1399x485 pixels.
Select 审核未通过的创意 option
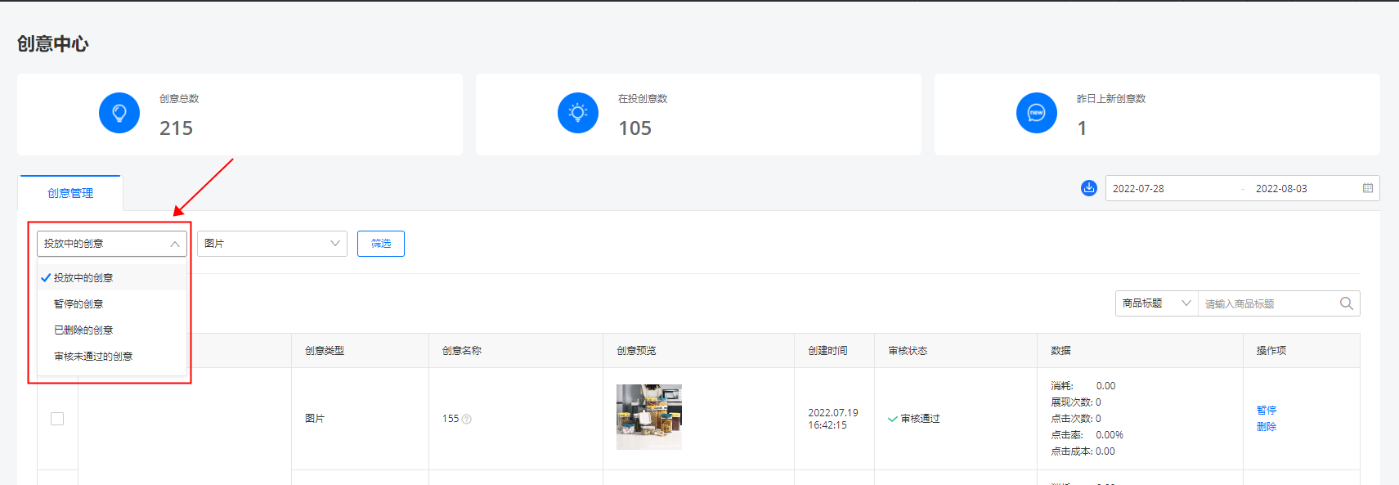tap(93, 357)
